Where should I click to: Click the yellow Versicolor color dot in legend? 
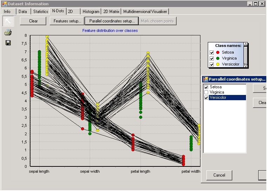tap(218, 64)
